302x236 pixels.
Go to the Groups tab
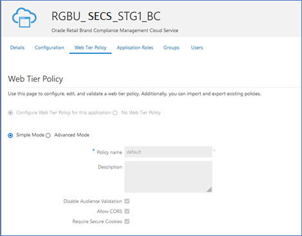[172, 48]
